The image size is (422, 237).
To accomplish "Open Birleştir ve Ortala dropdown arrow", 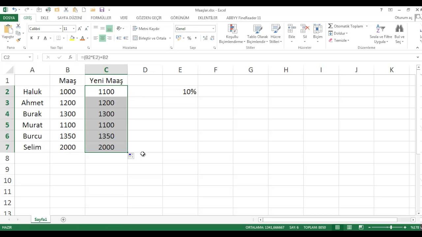I will pyautogui.click(x=170, y=38).
